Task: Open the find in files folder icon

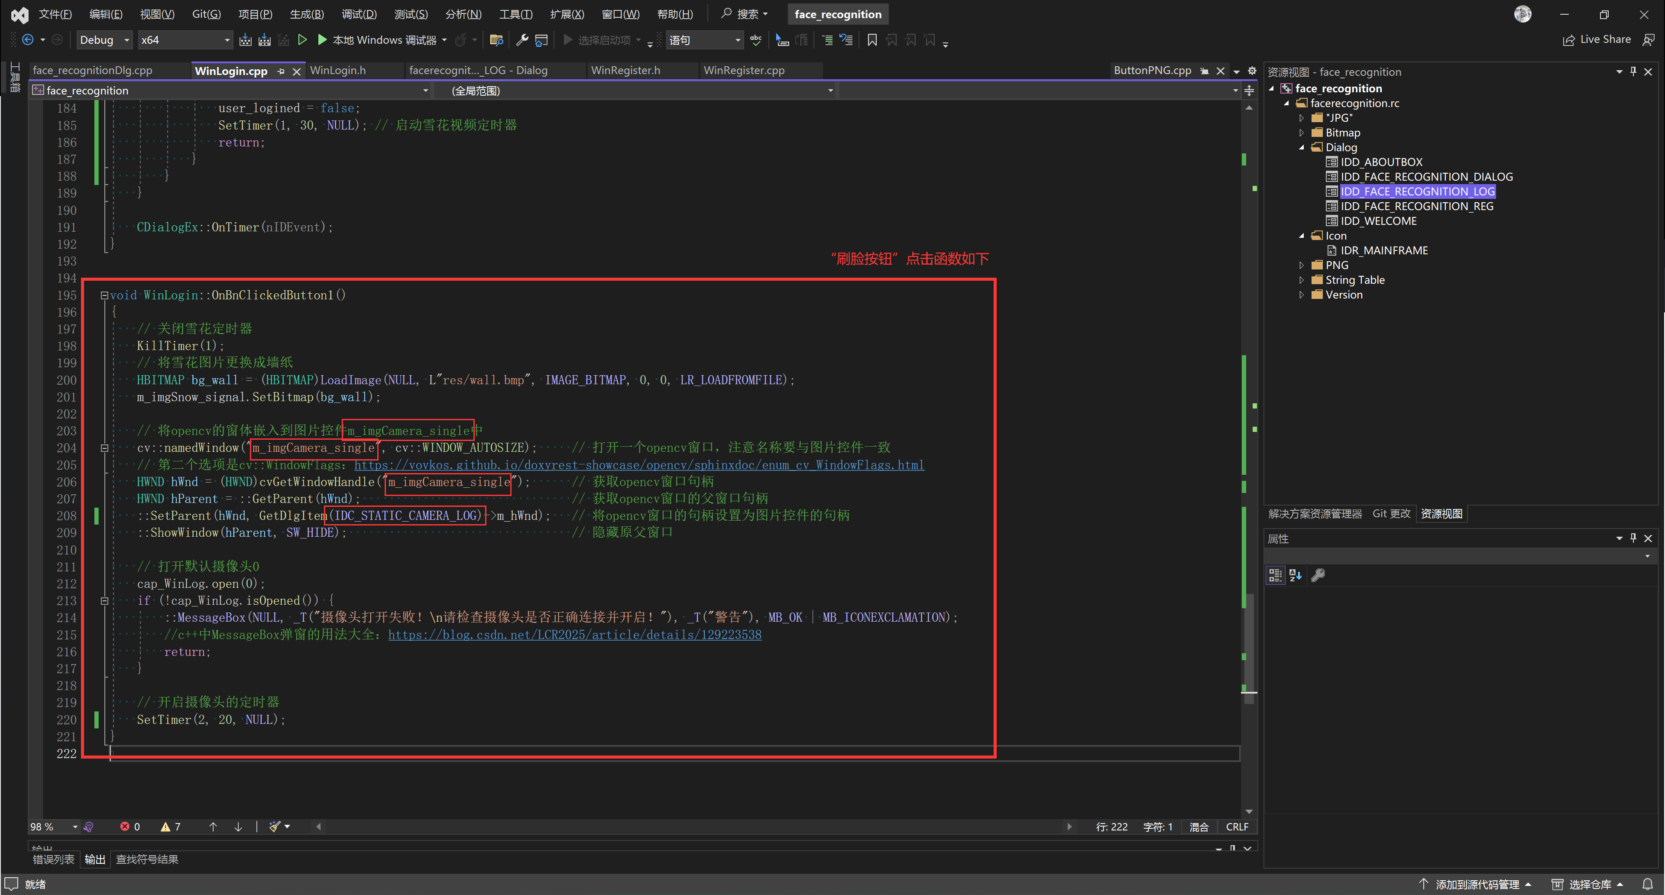Action: pos(496,40)
